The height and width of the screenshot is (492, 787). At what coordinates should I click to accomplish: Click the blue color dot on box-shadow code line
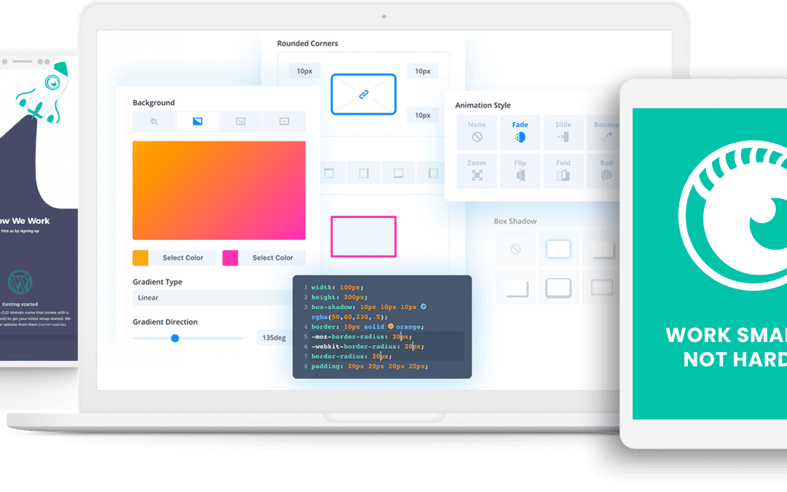click(x=423, y=307)
